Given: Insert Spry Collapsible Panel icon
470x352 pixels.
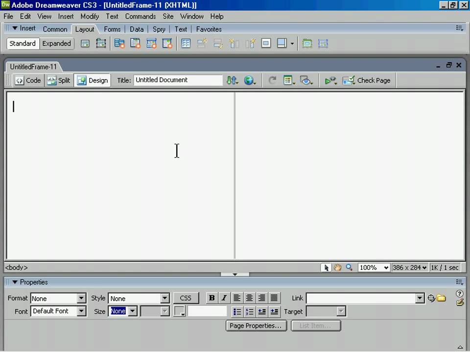Looking at the screenshot, I should tap(167, 44).
